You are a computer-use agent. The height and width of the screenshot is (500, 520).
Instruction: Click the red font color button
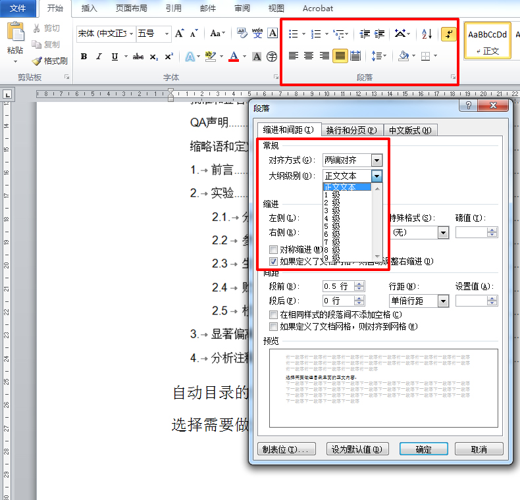coord(234,57)
